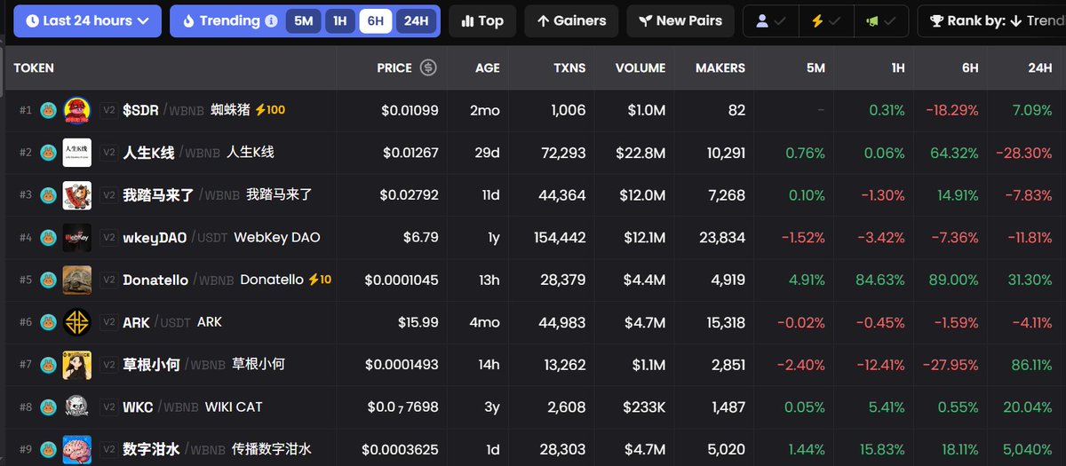This screenshot has width=1066, height=466.
Task: Click the Donatello turtle token logo
Action: pos(77,280)
